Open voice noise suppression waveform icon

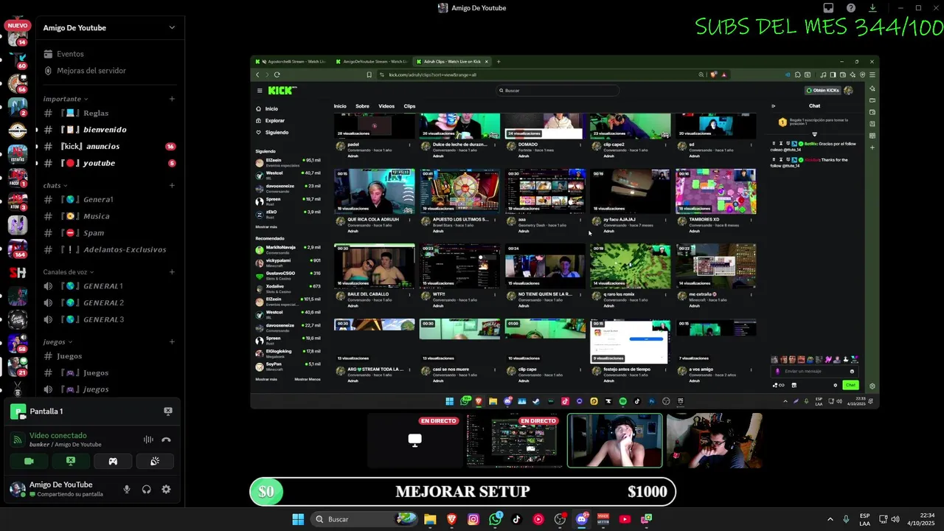[x=148, y=440]
